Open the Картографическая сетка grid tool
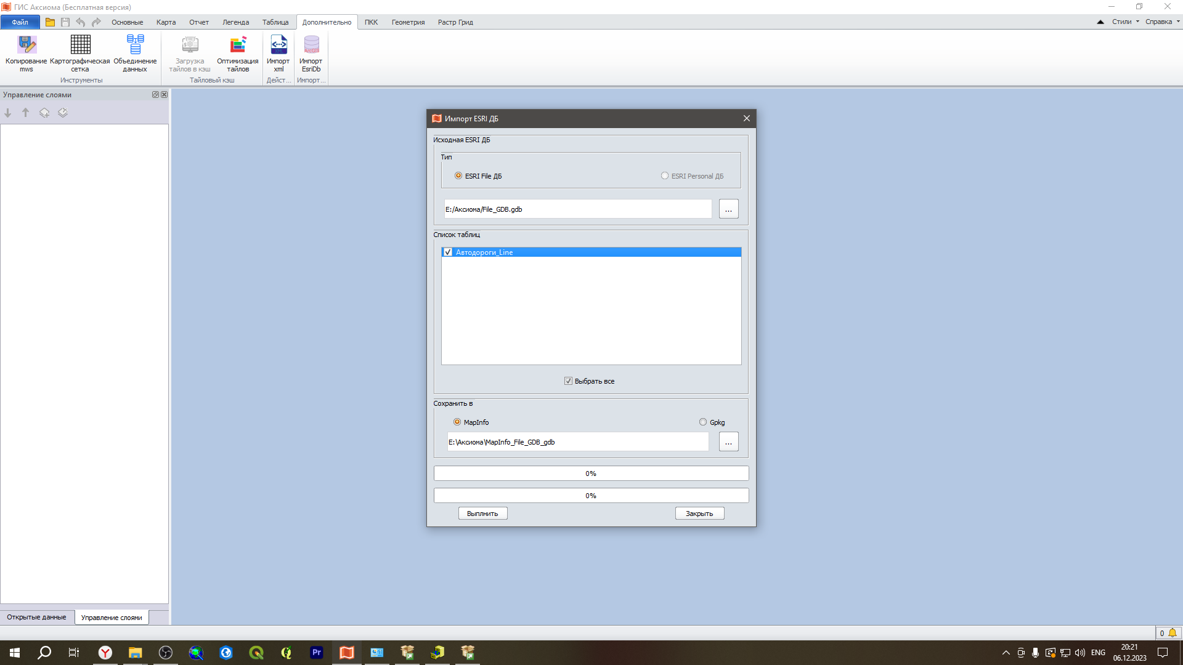This screenshot has height=665, width=1183. (x=80, y=45)
